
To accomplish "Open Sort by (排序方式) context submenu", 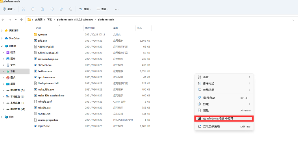I will coord(224,83).
